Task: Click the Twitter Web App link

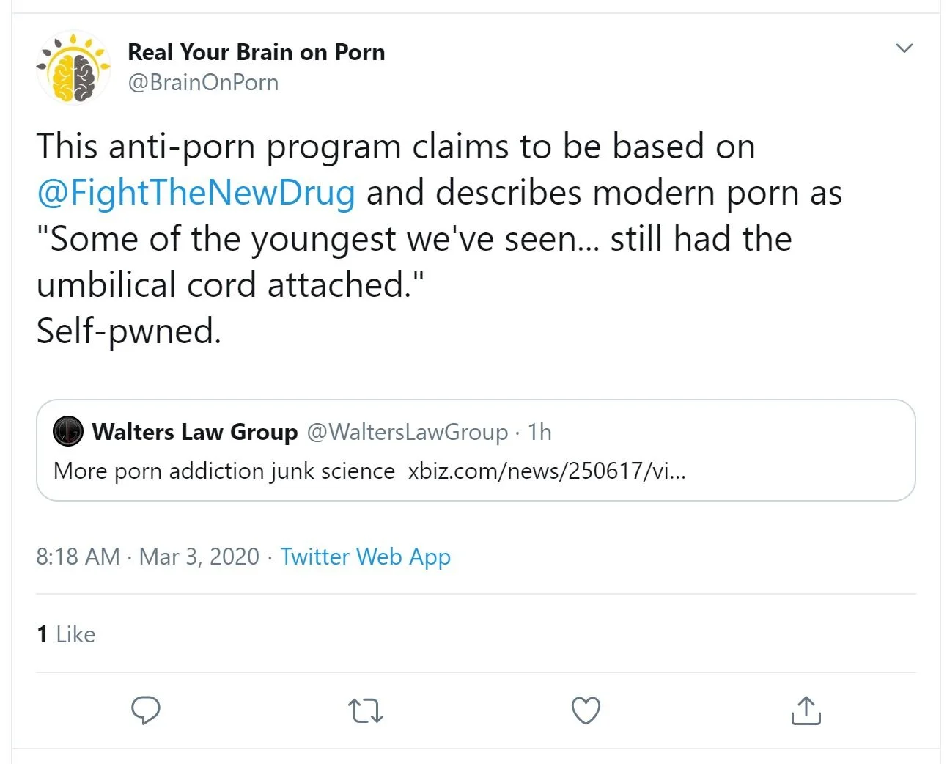Action: (365, 557)
